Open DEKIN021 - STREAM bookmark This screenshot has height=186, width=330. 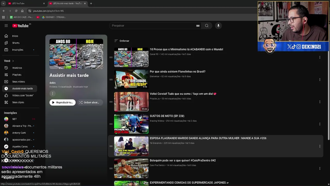coord(54,17)
